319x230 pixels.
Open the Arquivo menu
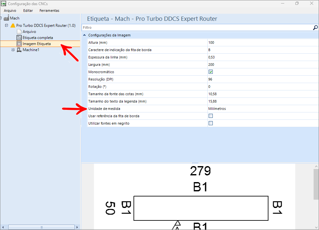tap(10, 11)
